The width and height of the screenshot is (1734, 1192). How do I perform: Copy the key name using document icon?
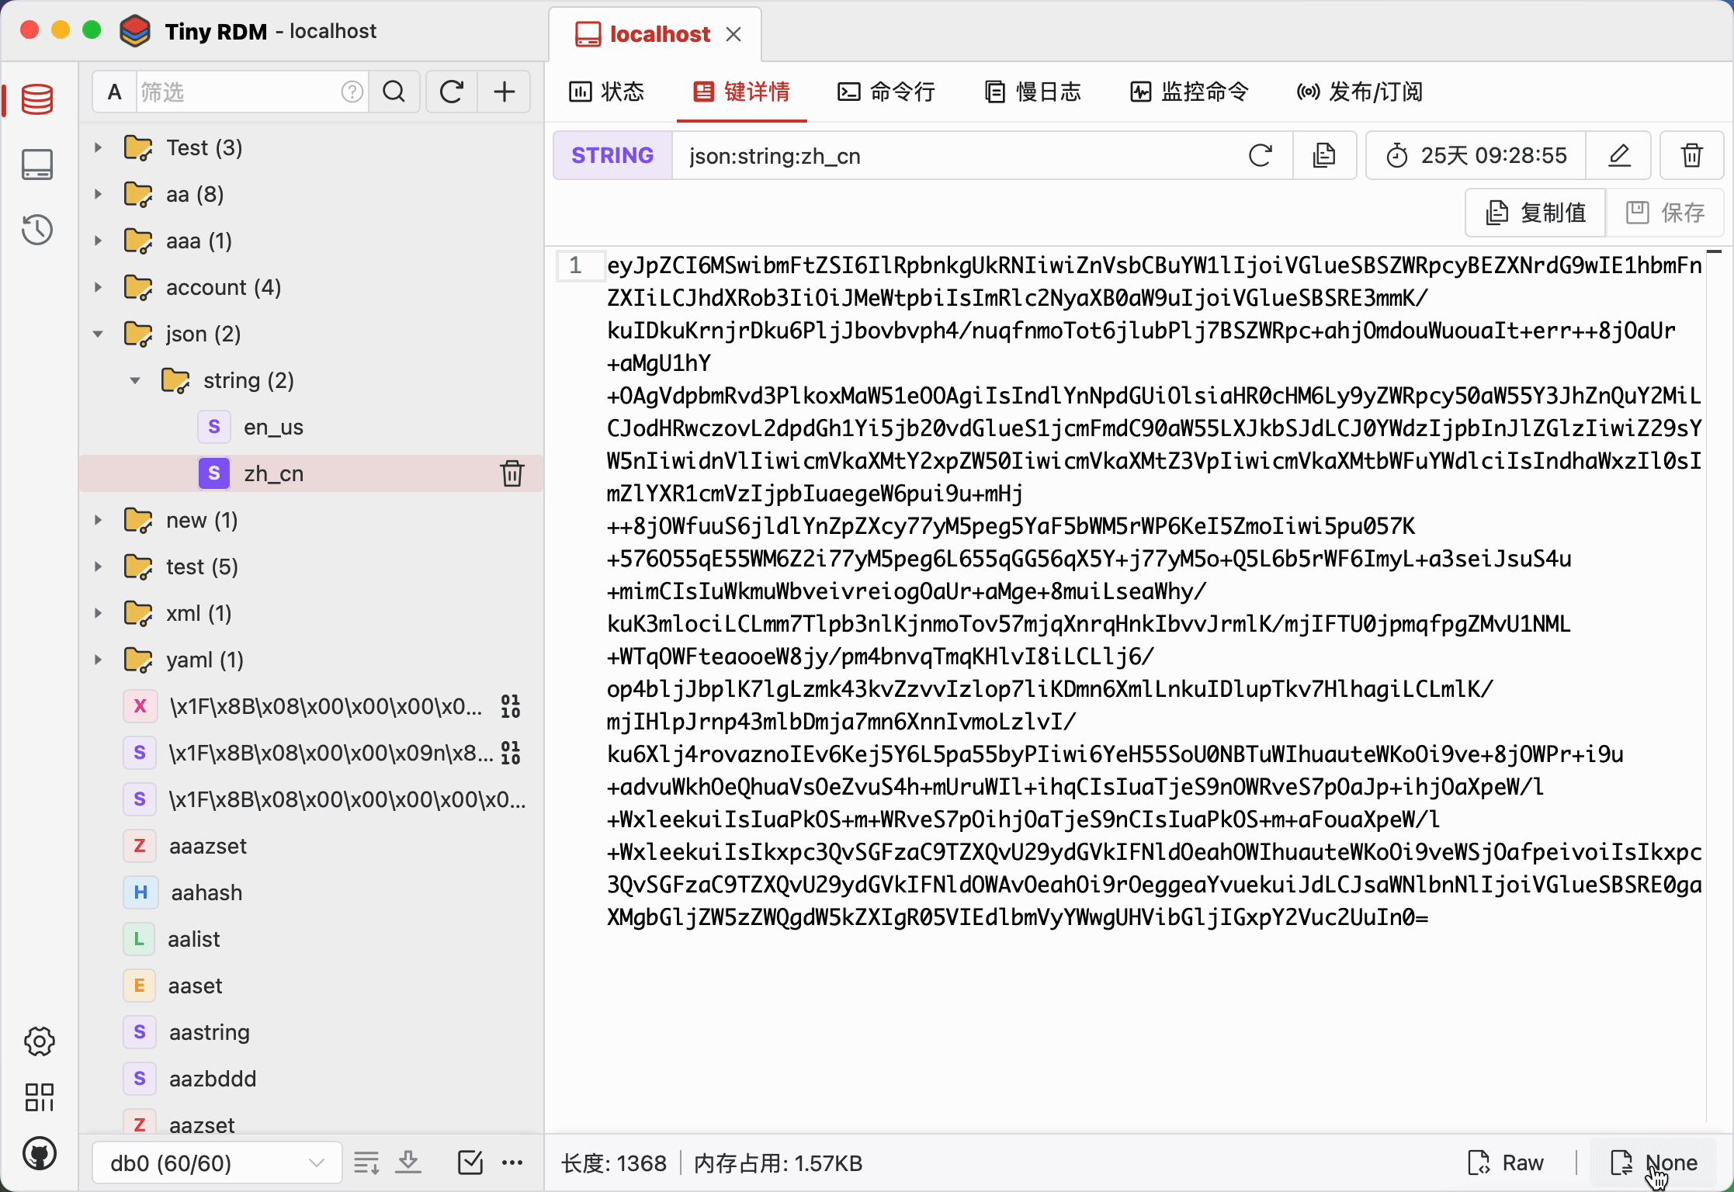1323,155
